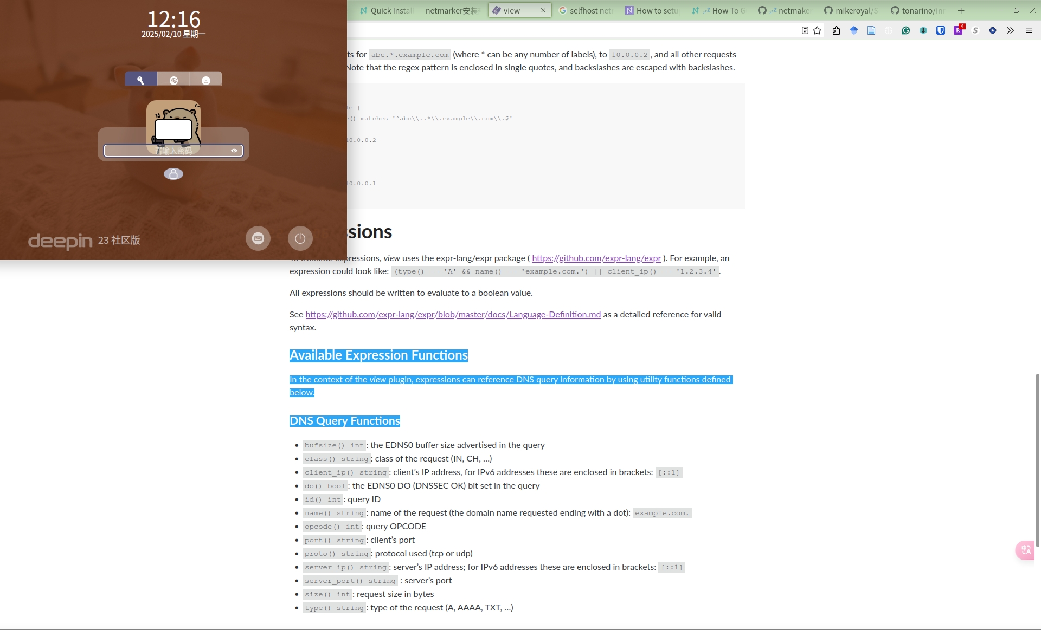Open the 'view' browser tab
This screenshot has width=1041, height=630.
512,10
